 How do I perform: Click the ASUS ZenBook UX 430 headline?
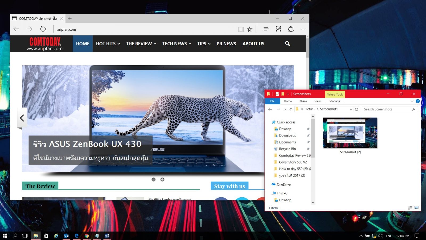point(87,144)
